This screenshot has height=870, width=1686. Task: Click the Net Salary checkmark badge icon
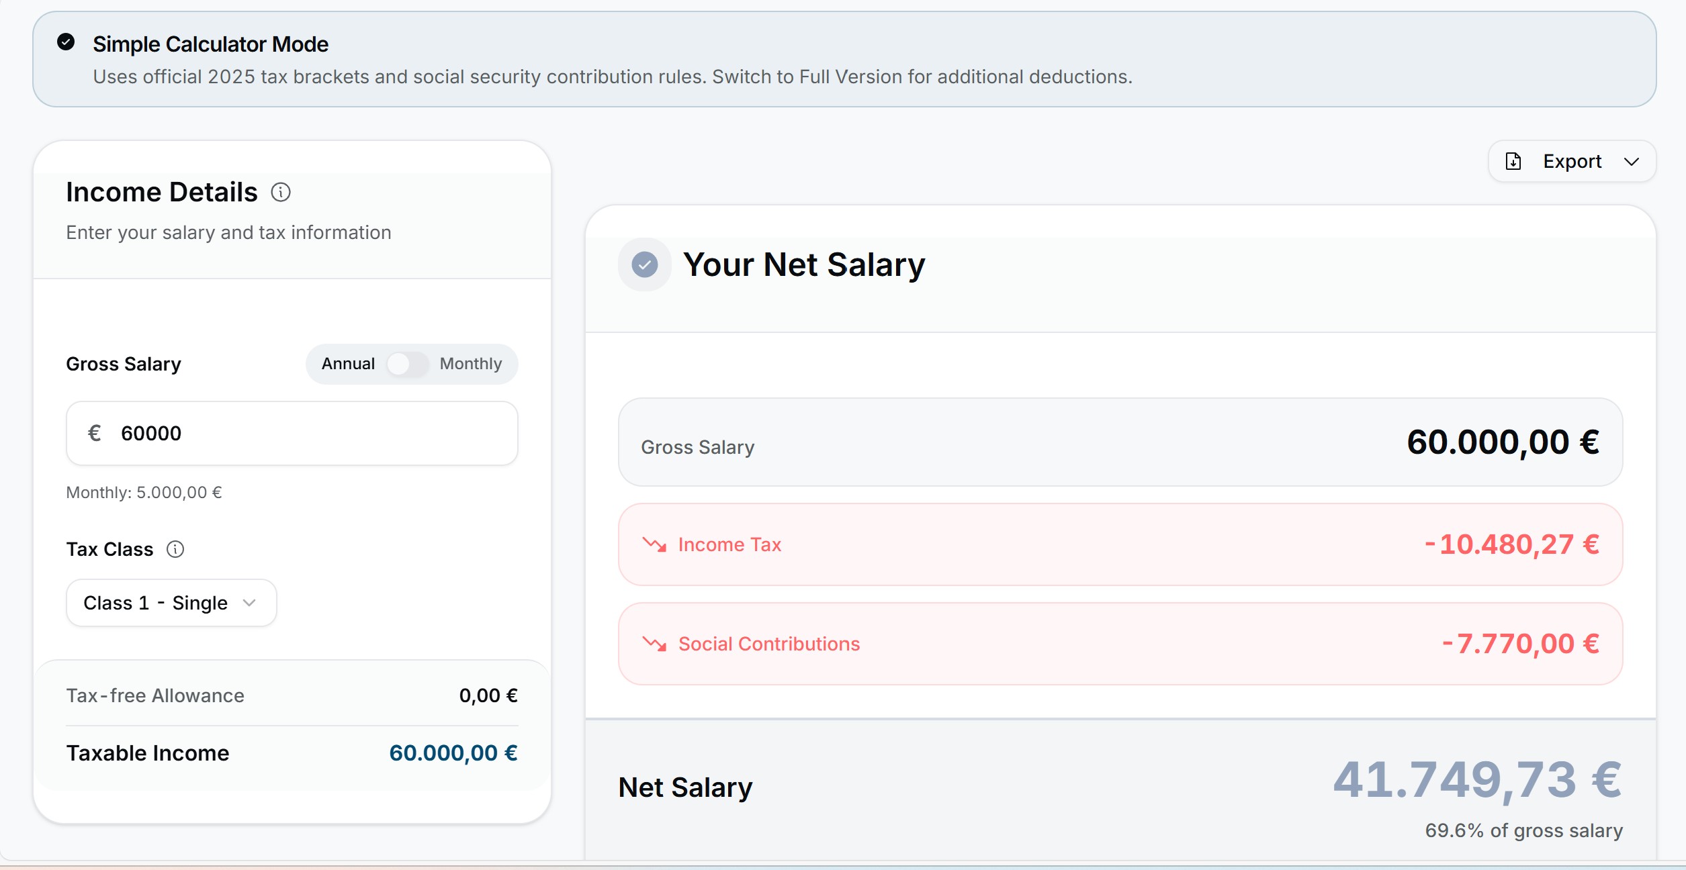tap(644, 264)
